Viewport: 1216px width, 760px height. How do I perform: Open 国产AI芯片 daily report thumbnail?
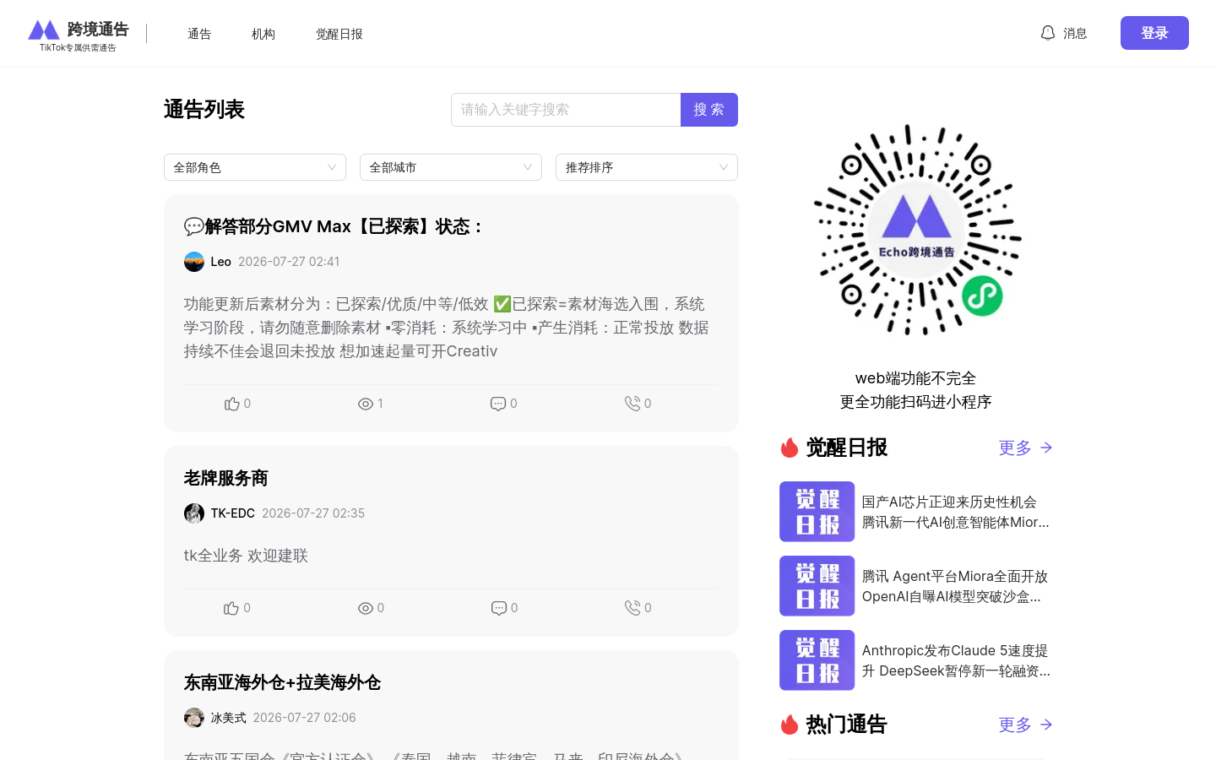(817, 512)
